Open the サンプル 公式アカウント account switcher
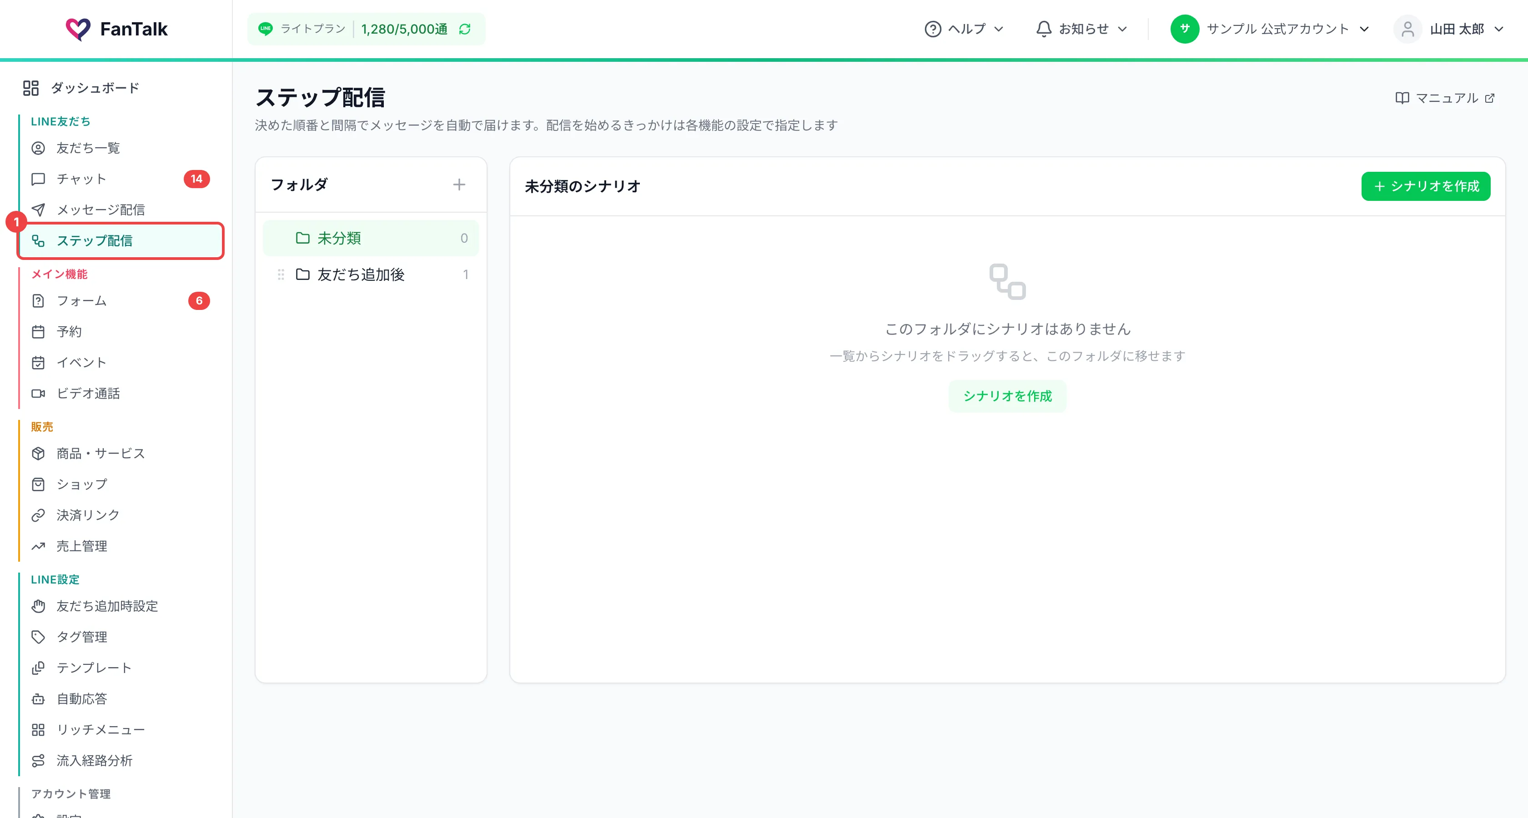The height and width of the screenshot is (818, 1528). [x=1270, y=29]
